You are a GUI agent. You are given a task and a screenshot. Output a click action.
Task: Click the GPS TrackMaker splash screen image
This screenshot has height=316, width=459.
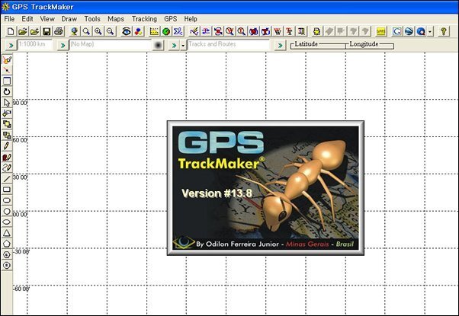265,188
